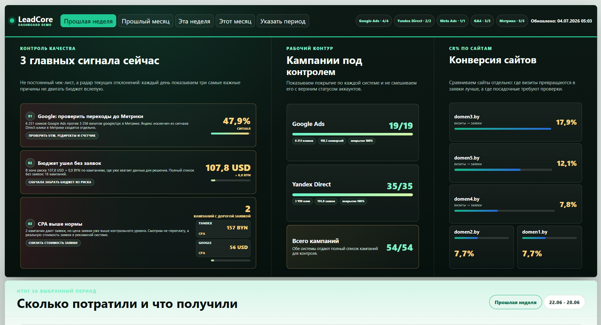Viewport: 601px width, 325px height.
Task: Open the domen2.by conversion card
Action: coord(481,247)
